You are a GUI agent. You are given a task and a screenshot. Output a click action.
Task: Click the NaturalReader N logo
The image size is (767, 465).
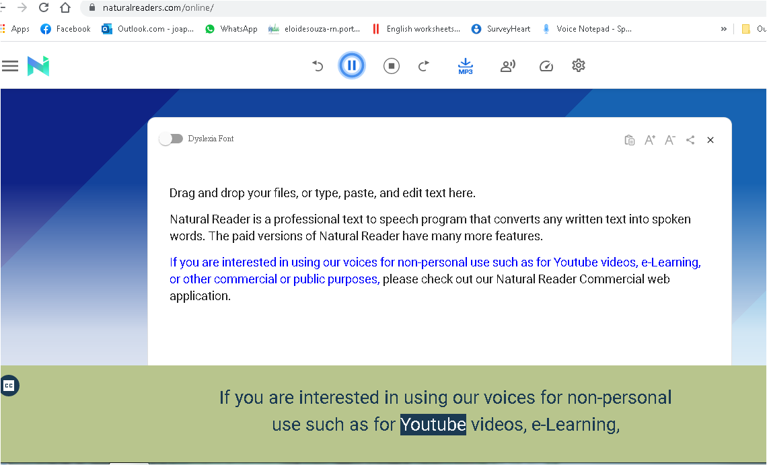(38, 66)
